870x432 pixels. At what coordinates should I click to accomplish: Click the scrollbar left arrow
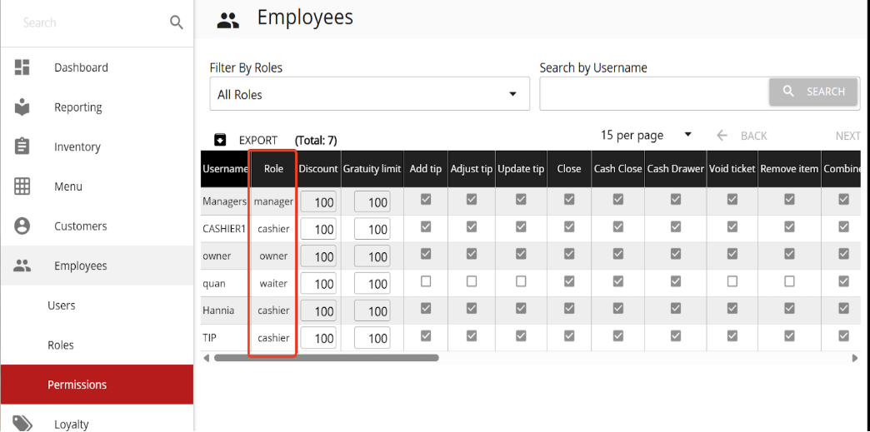pos(207,358)
